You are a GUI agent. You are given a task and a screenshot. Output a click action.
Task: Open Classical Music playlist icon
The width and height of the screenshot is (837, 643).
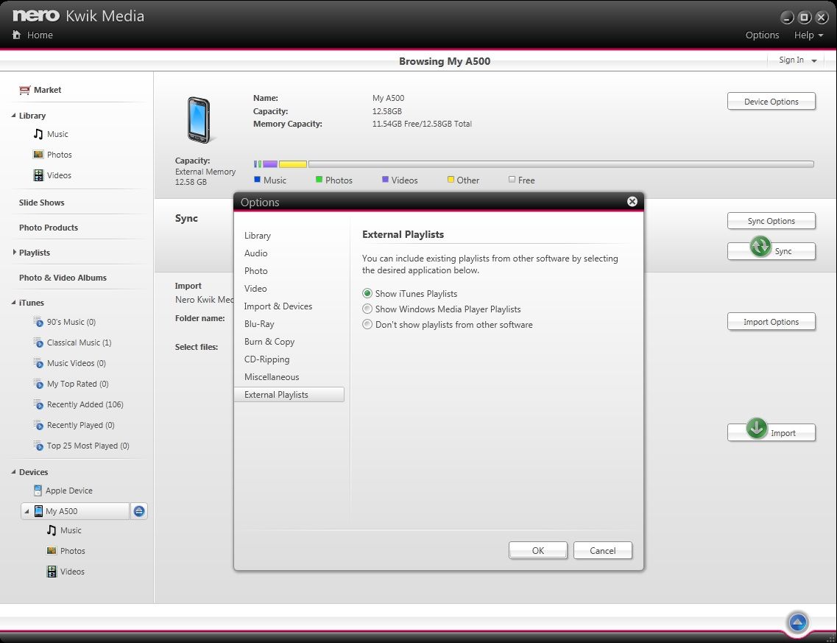pos(38,342)
